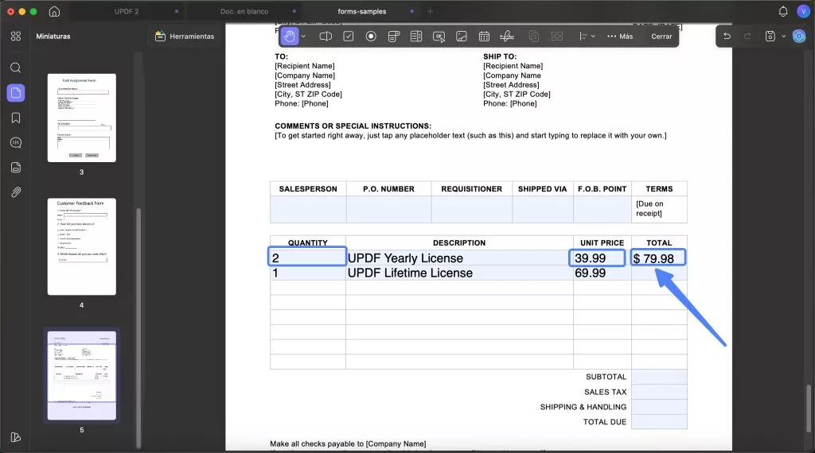815x453 pixels.
Task: Select the radio button form tool
Action: 371,37
